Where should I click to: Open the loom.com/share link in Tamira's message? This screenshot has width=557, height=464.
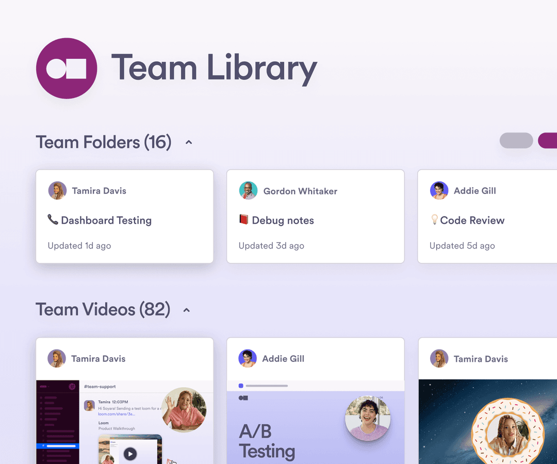tap(117, 415)
